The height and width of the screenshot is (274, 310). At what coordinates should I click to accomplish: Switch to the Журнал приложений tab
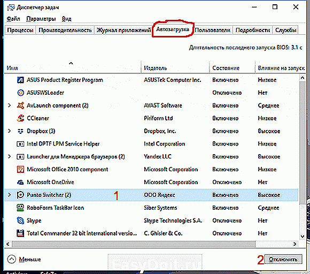pyautogui.click(x=123, y=30)
